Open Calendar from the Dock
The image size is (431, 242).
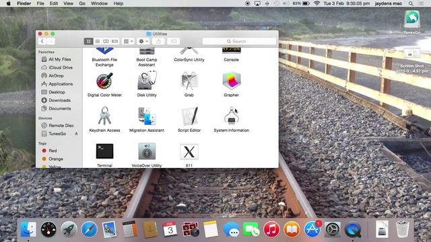coord(170,229)
